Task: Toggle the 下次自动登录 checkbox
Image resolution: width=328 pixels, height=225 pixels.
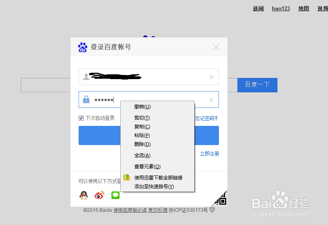Action: (81, 118)
